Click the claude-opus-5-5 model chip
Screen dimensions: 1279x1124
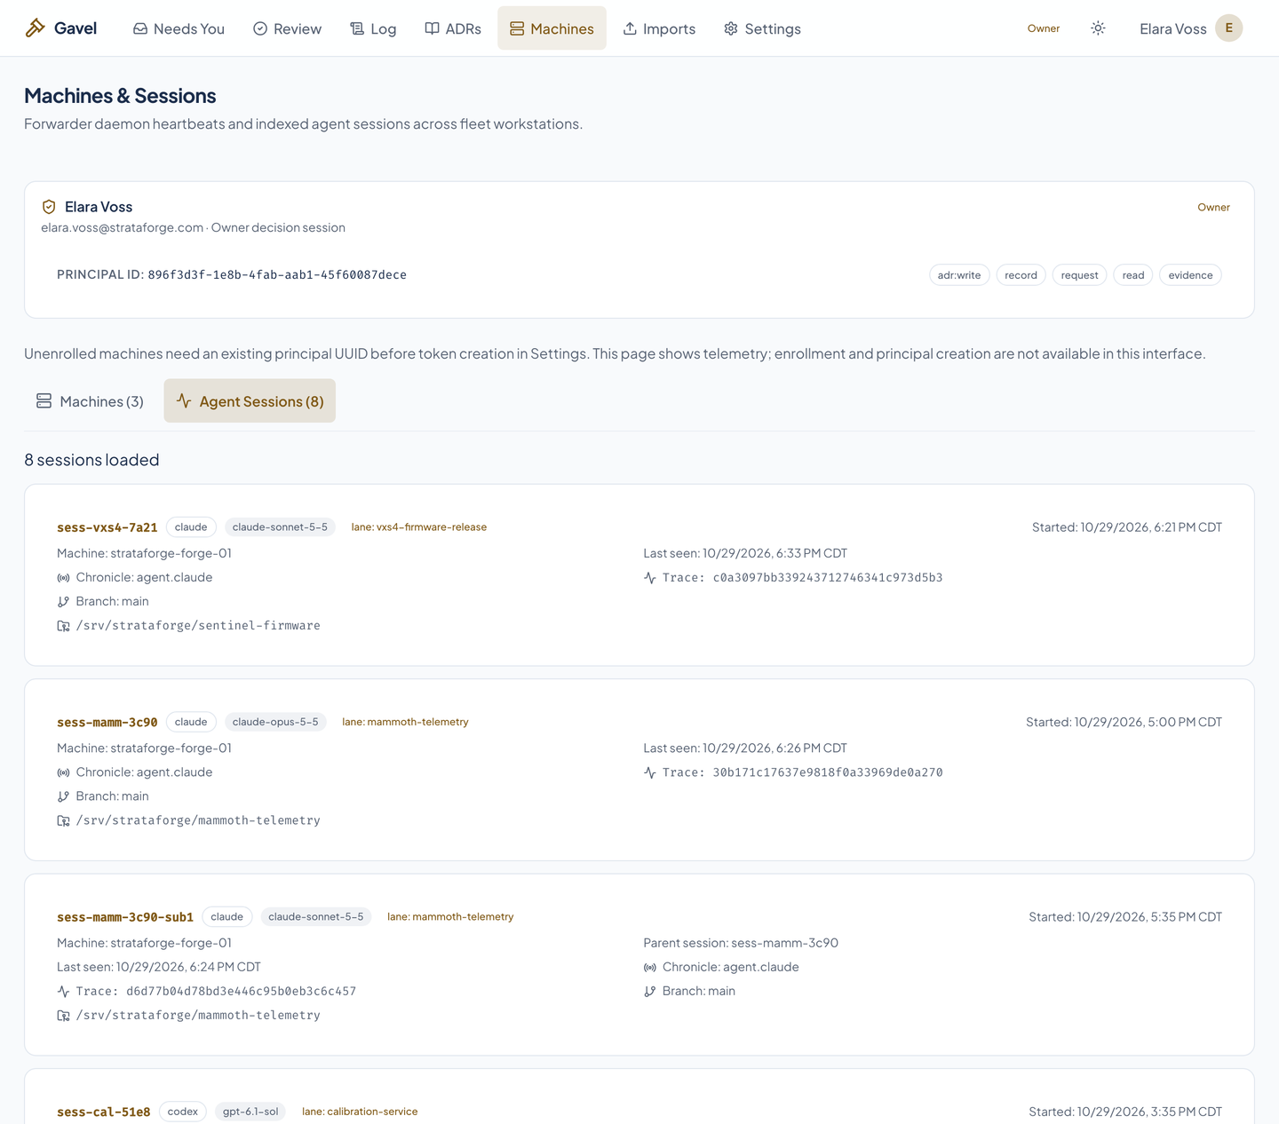275,722
